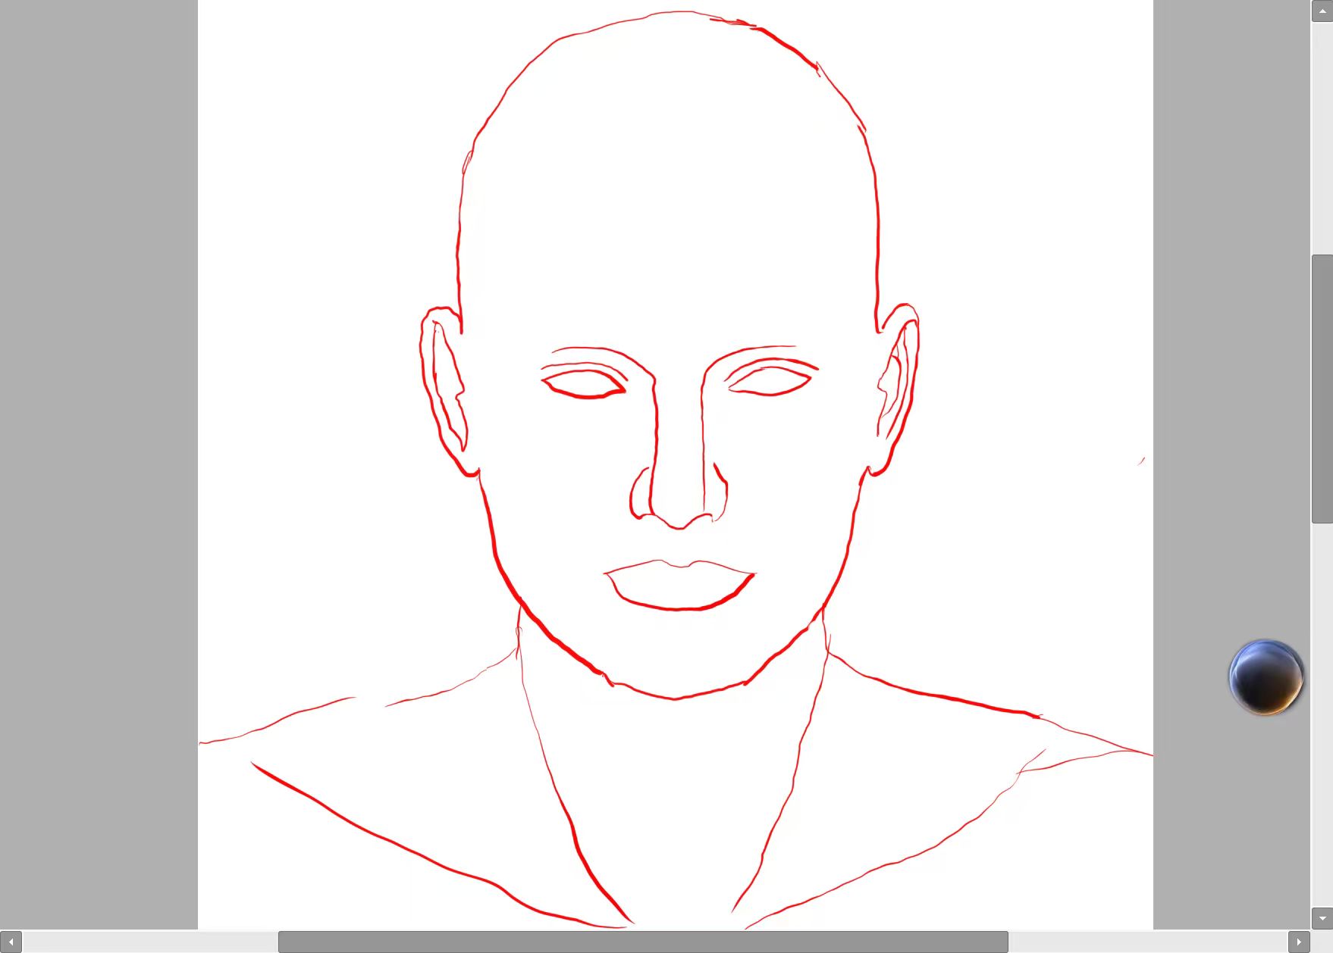Viewport: 1333px width, 953px height.
Task: Click inside the left eye outline
Action: [x=582, y=384]
